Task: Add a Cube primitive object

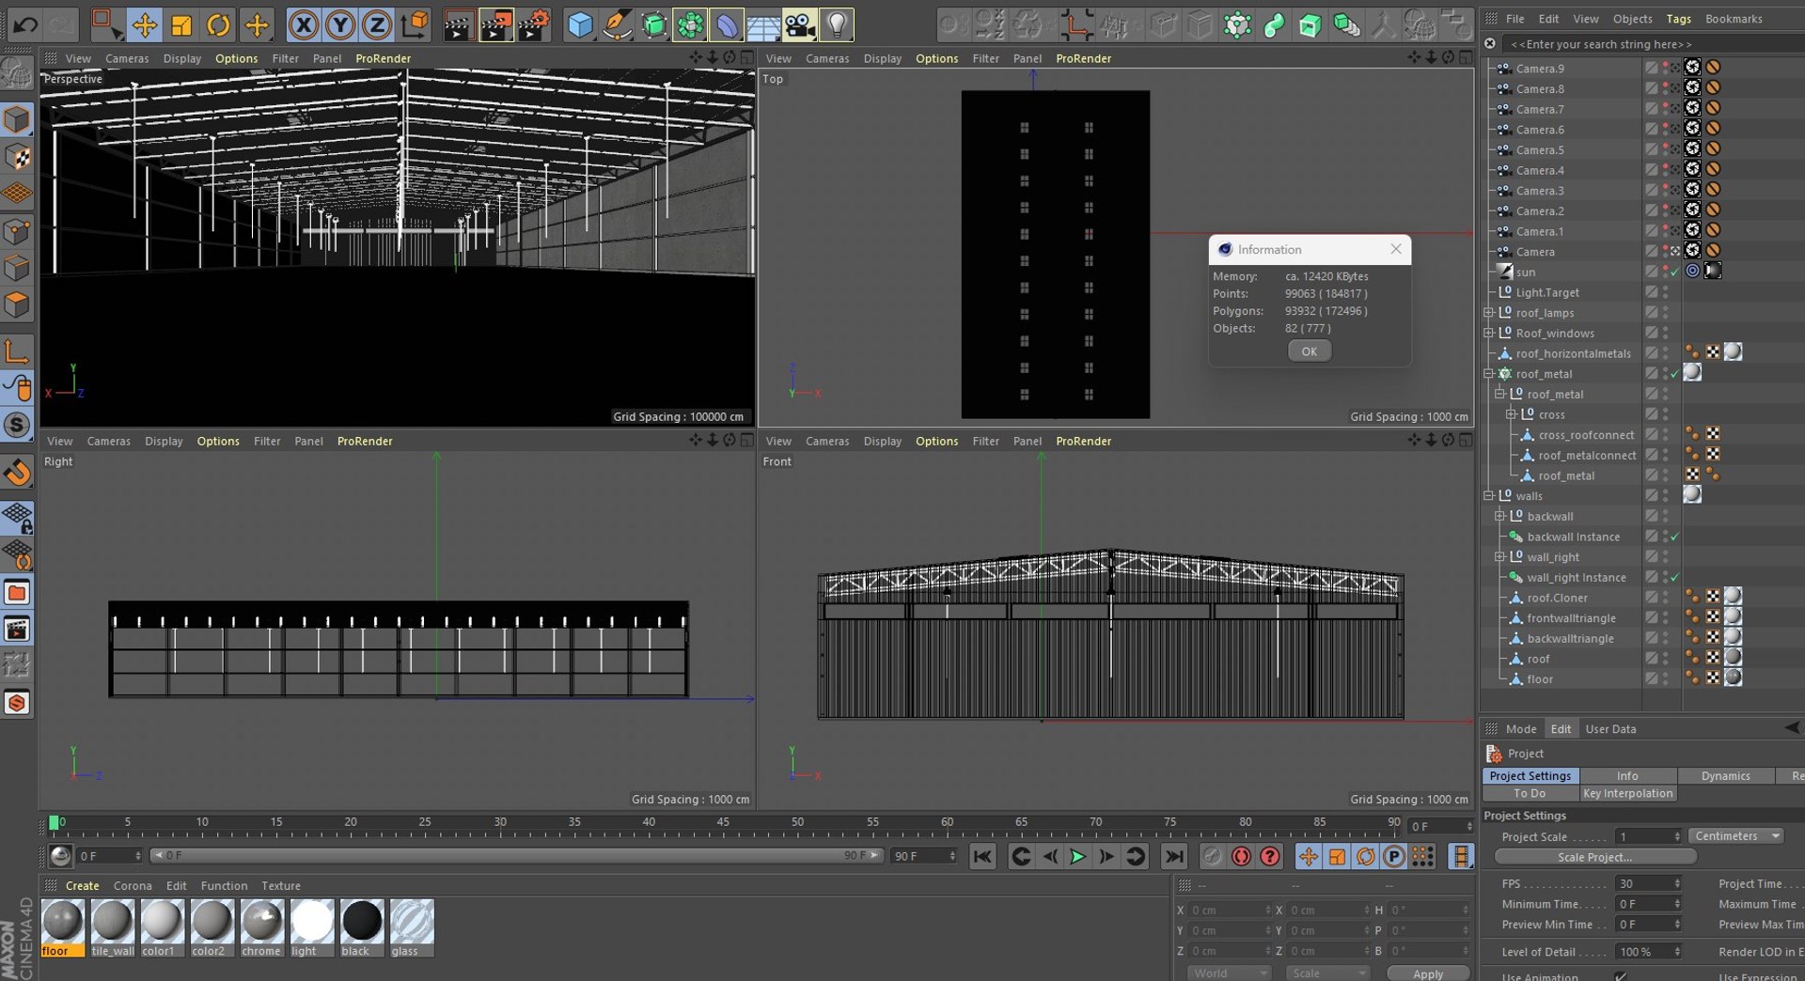Action: click(580, 24)
